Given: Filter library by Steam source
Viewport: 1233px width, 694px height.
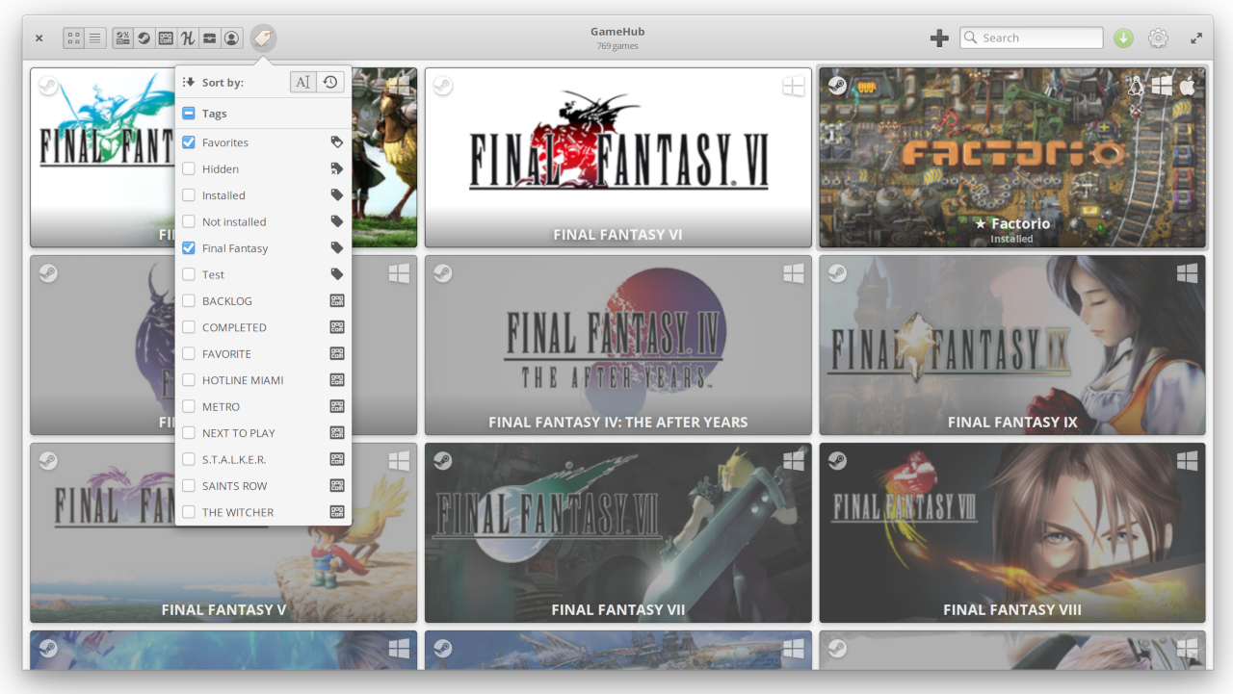Looking at the screenshot, I should [x=144, y=39].
